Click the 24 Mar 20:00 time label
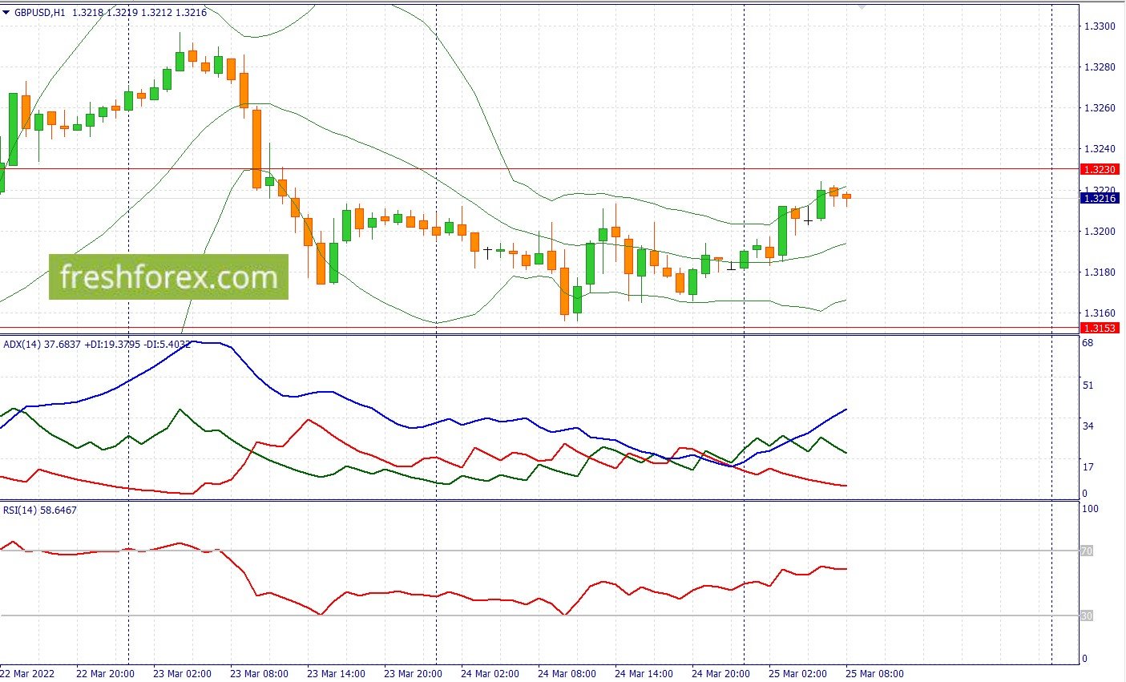Image resolution: width=1126 pixels, height=682 pixels. tap(720, 673)
